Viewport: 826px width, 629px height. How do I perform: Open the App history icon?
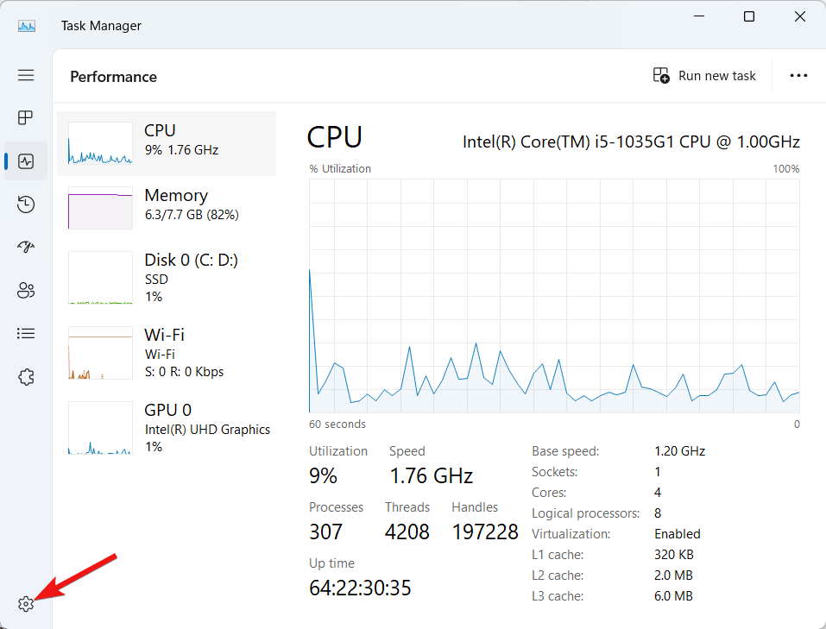coord(26,204)
